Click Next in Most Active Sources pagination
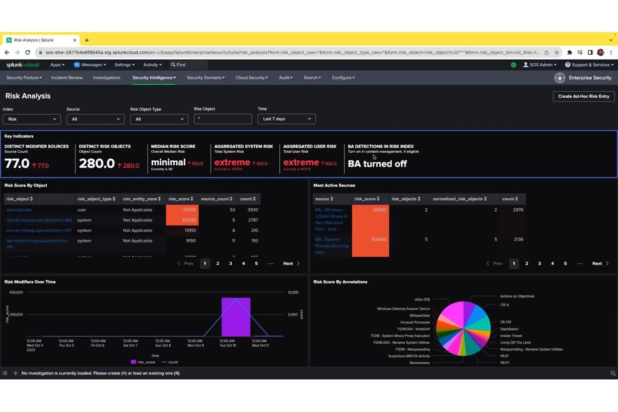Screen dimensions: 618x412 [x=600, y=264]
